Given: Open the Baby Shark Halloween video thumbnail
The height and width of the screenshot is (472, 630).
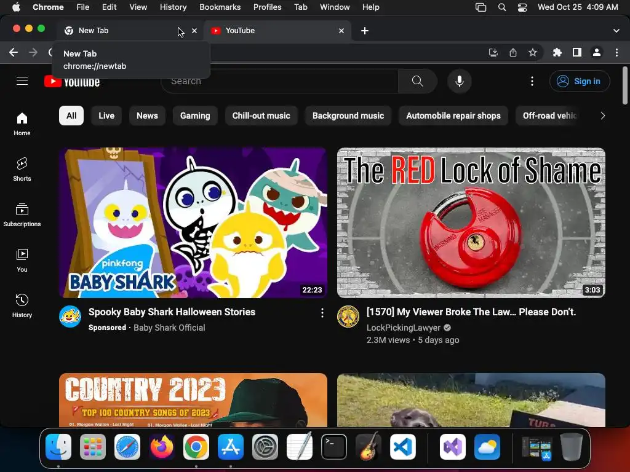Looking at the screenshot, I should pos(193,222).
